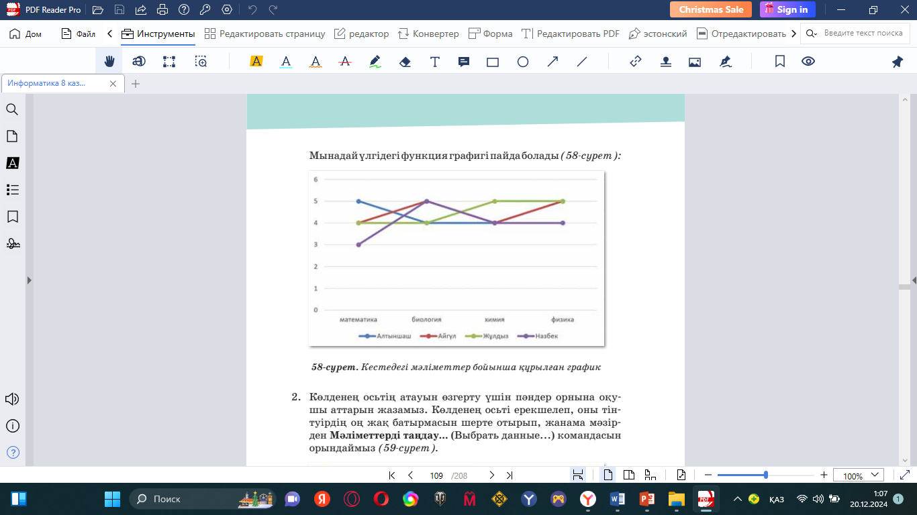
Task: Switch to Редактировать PDF tab
Action: (x=571, y=34)
